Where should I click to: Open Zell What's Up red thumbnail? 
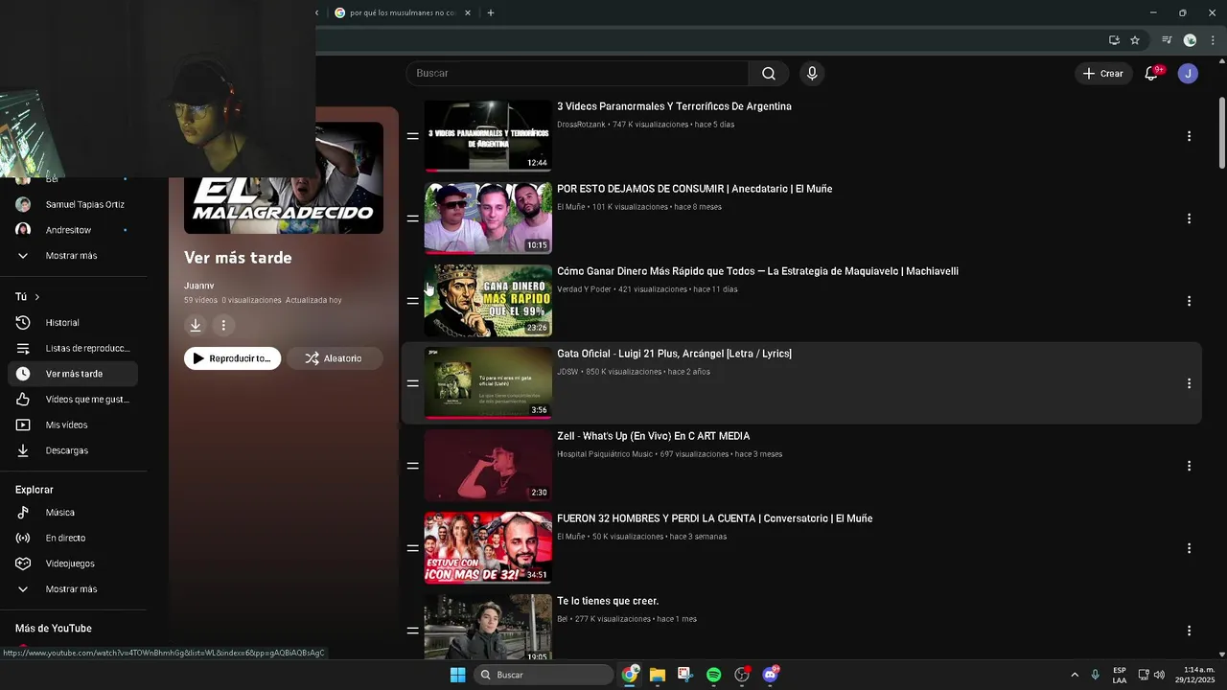click(488, 466)
